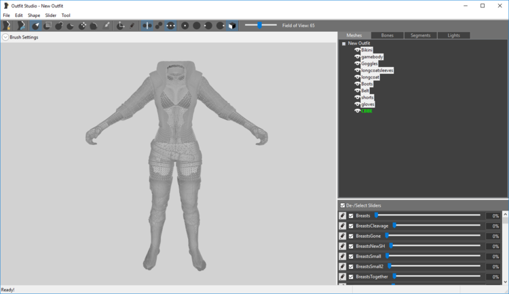
Task: Hide the gamebody mesh via eye icon
Action: tap(357, 57)
